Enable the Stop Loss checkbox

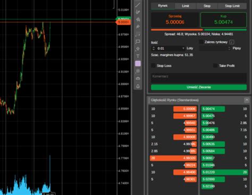(x=153, y=66)
